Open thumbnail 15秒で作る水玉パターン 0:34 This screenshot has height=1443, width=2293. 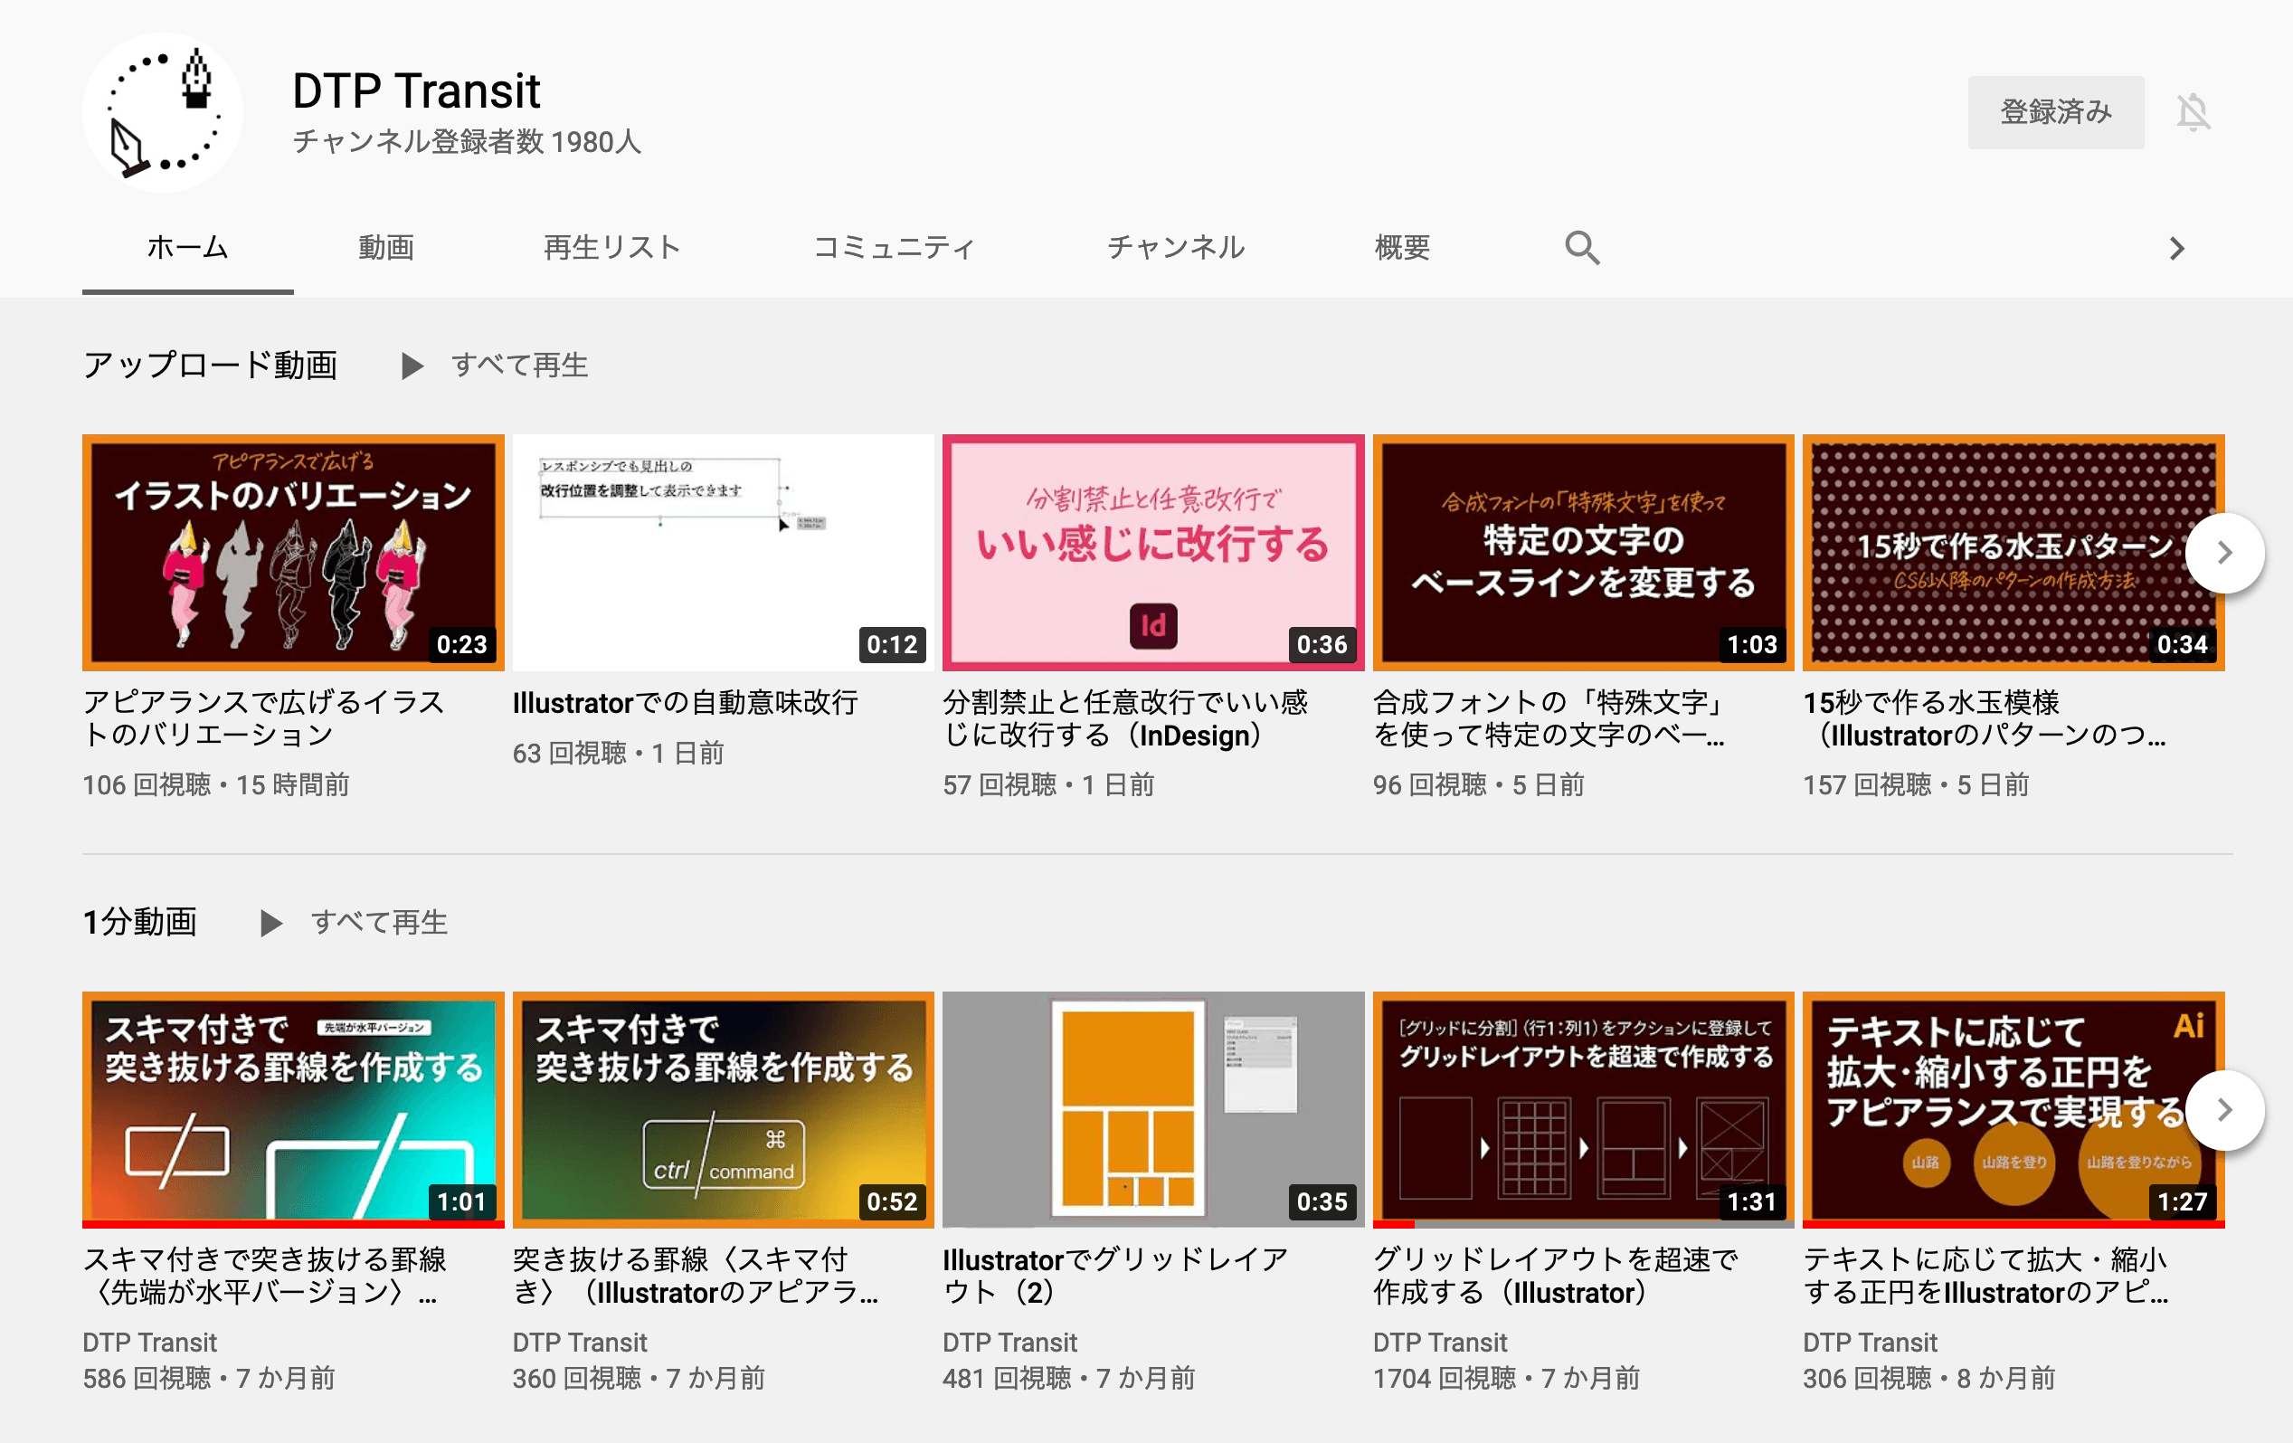tap(2013, 553)
